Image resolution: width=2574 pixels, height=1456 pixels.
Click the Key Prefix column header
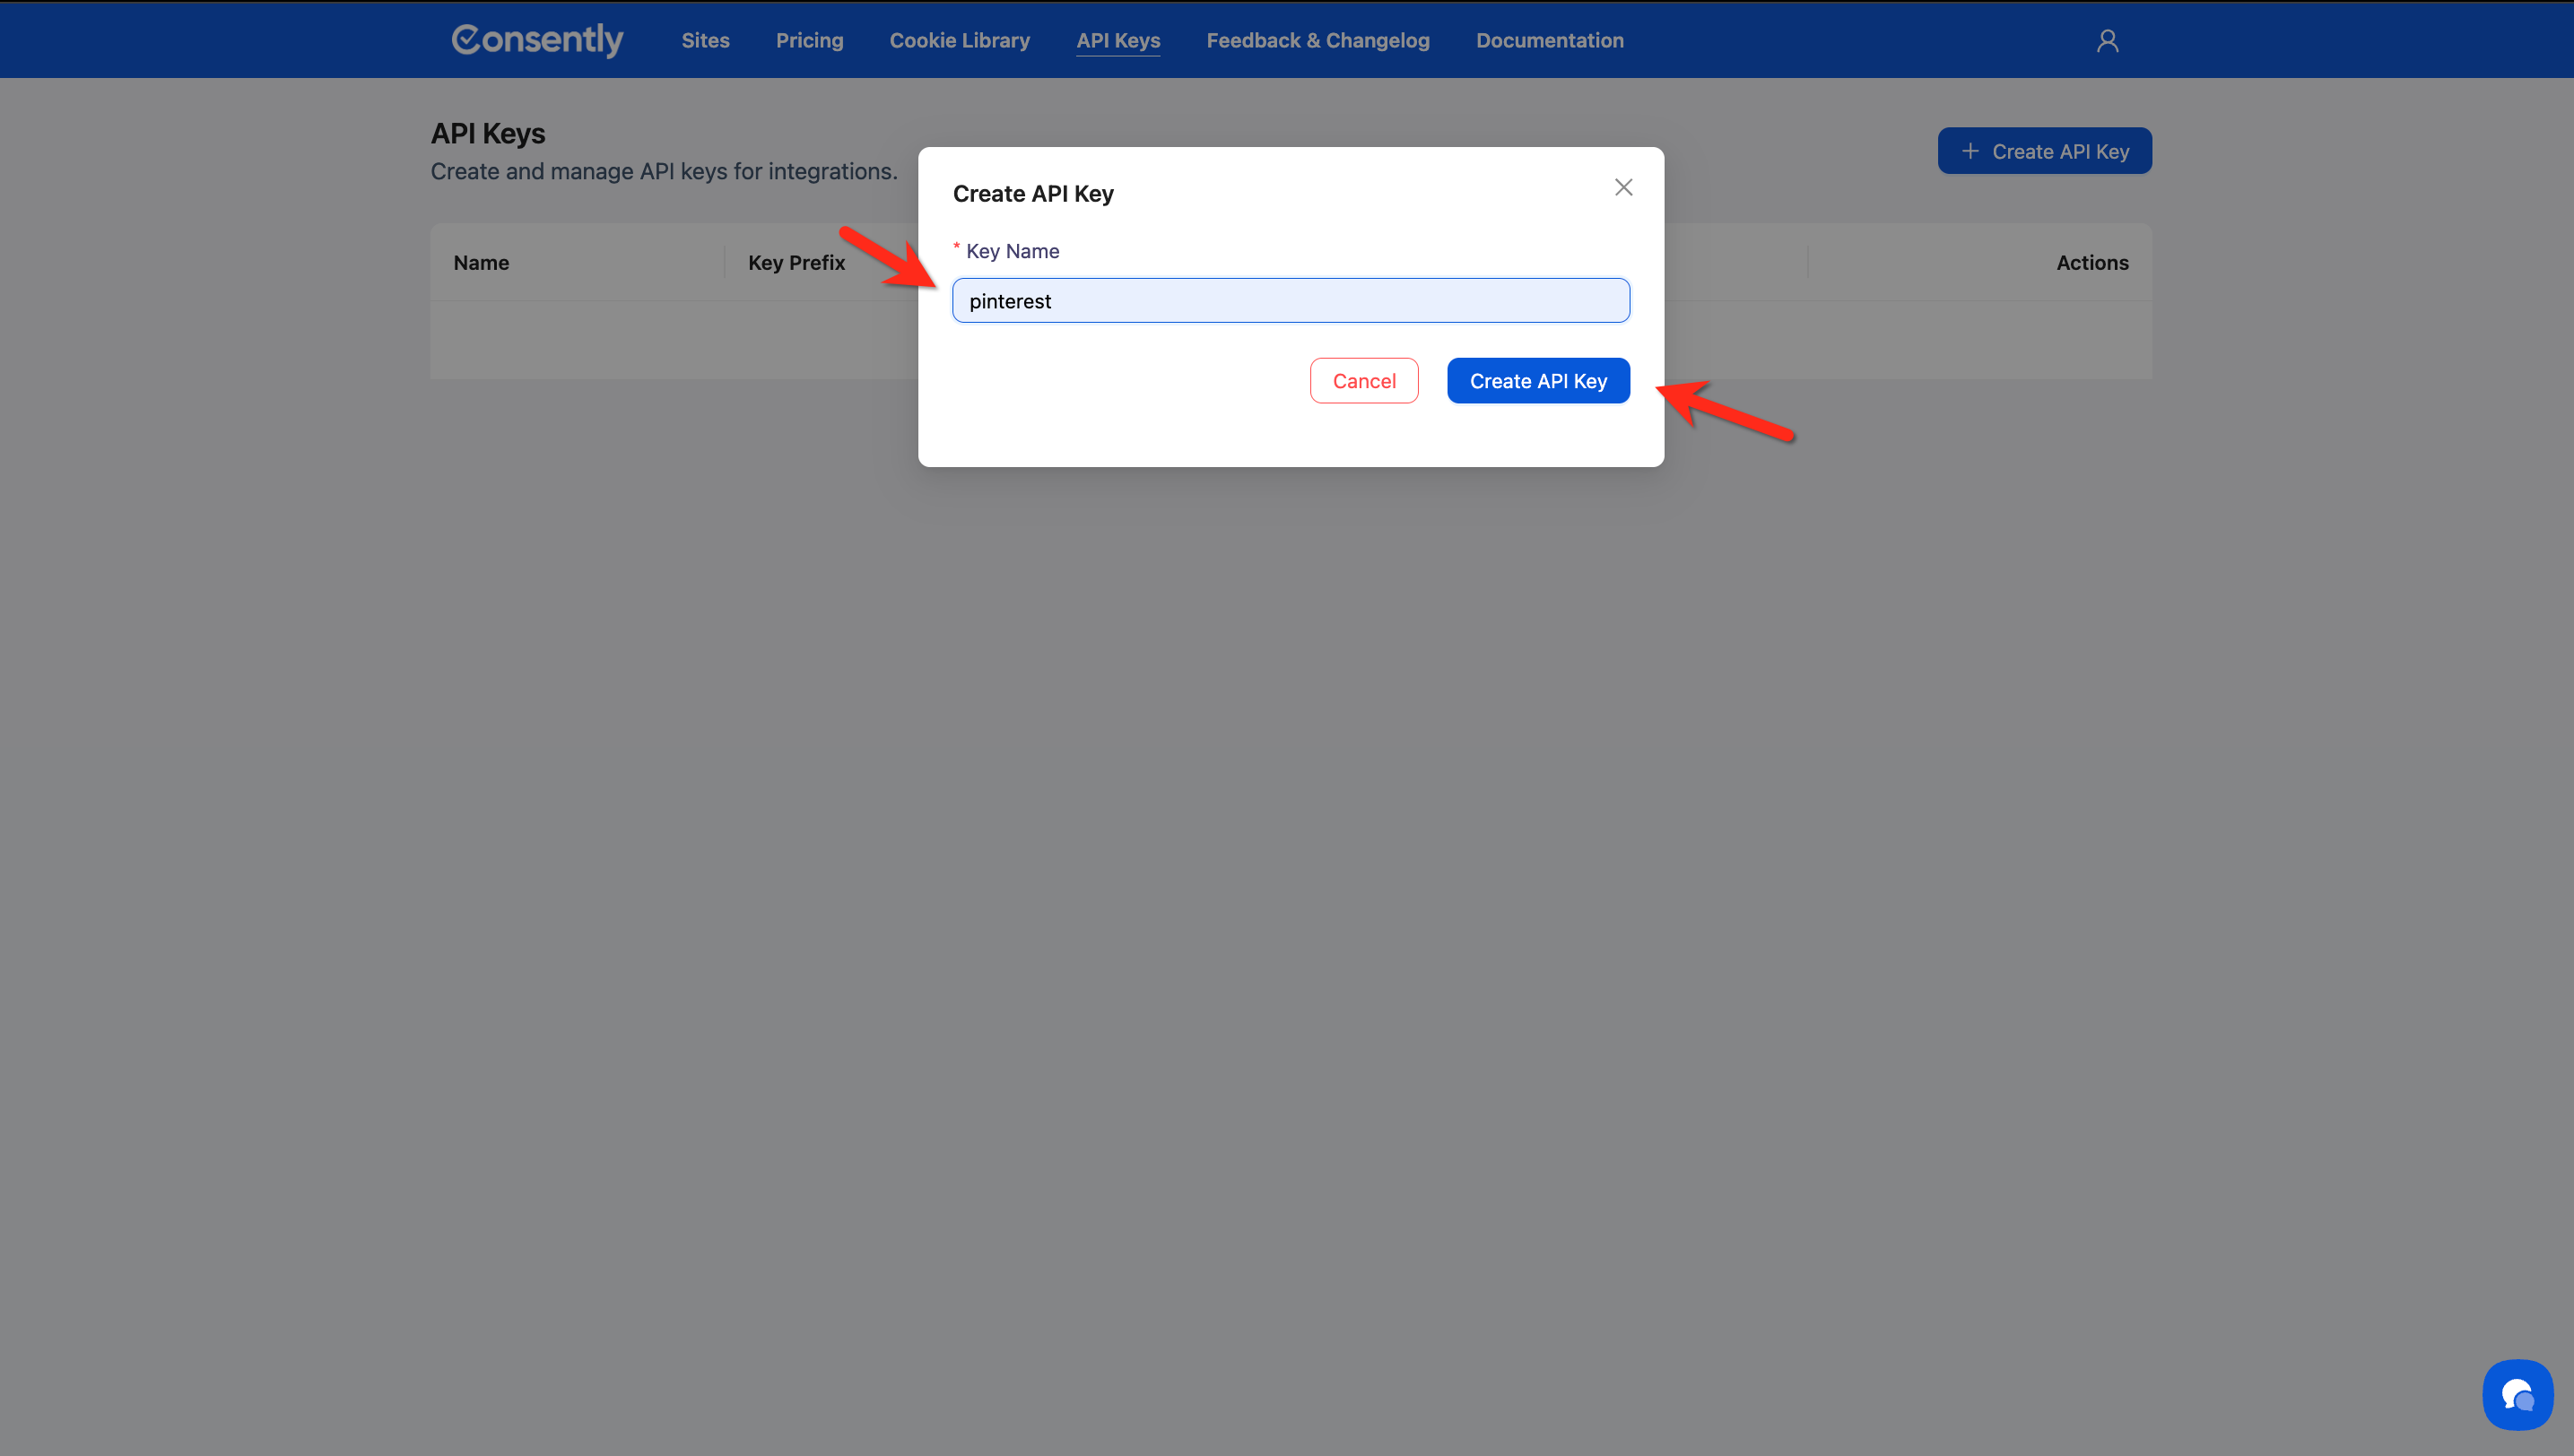(x=796, y=262)
